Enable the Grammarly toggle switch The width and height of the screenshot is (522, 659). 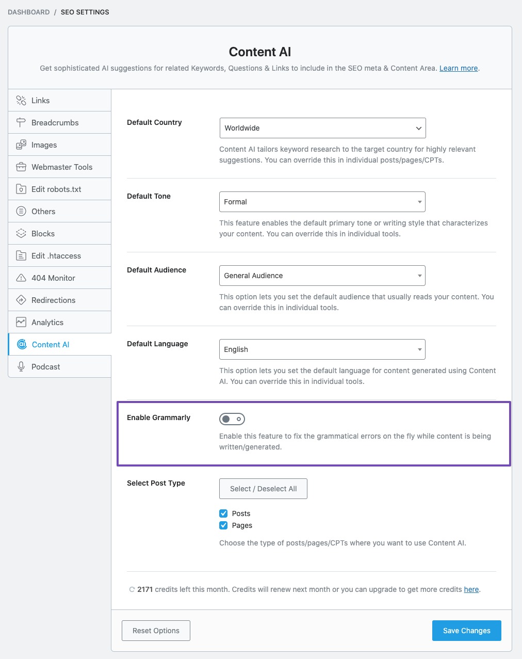232,419
